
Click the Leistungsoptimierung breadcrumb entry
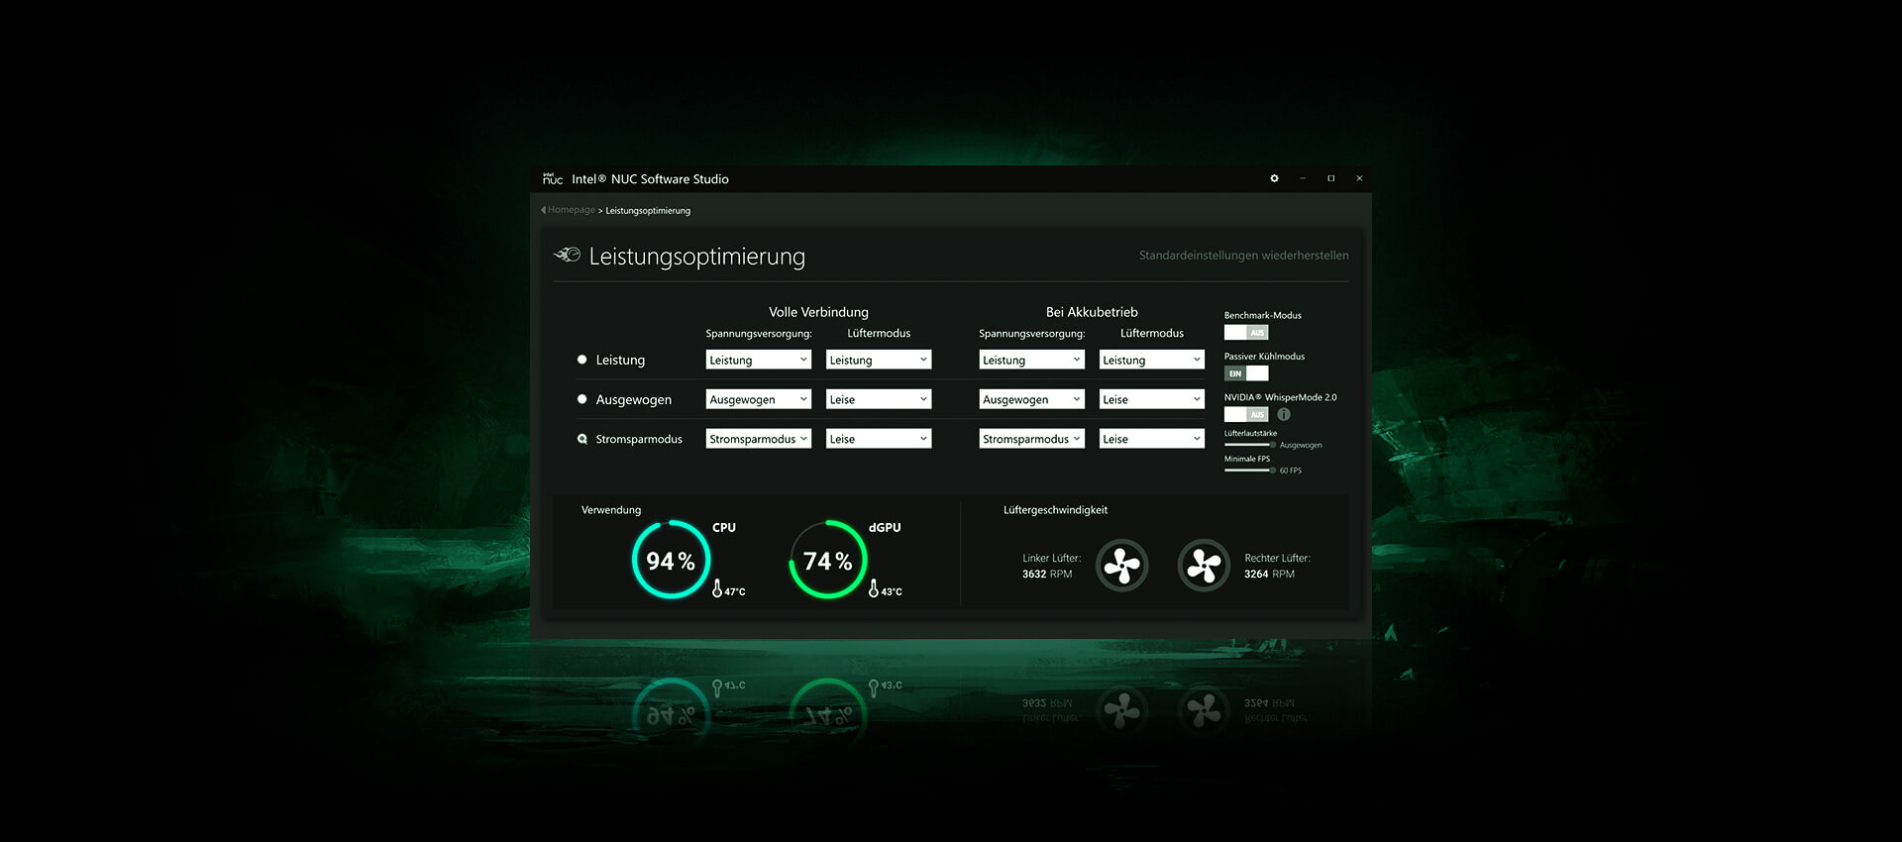[x=648, y=211]
